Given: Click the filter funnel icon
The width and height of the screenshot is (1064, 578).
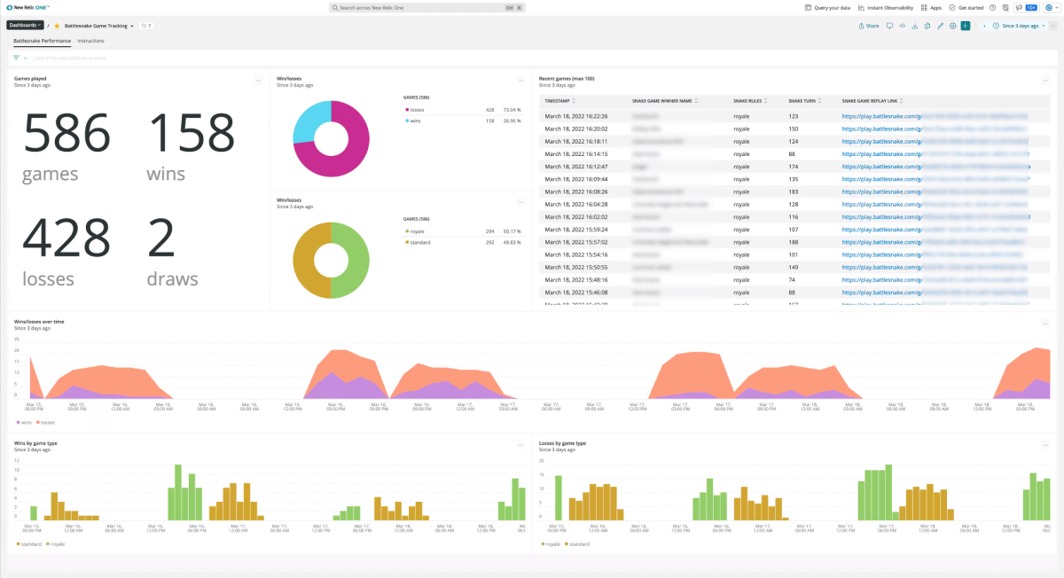Looking at the screenshot, I should tap(17, 58).
